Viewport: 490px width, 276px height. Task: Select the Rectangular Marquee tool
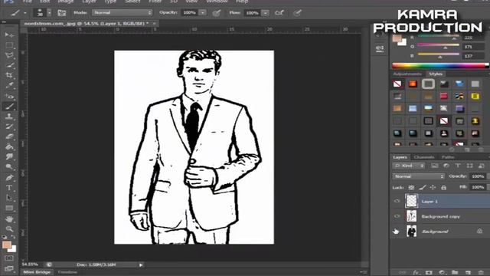(x=9, y=45)
